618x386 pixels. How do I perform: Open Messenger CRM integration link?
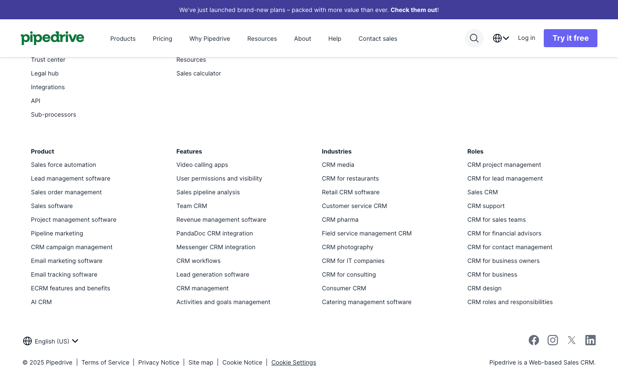click(x=216, y=247)
